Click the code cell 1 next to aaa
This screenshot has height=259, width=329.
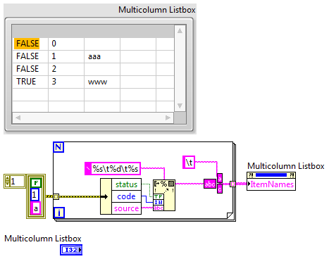[66, 56]
